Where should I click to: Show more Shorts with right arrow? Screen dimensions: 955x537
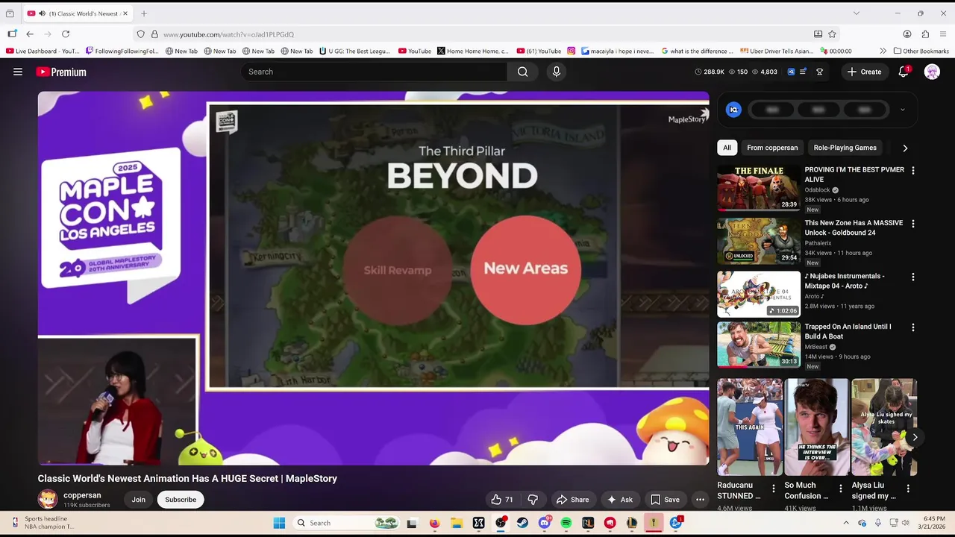pos(915,437)
